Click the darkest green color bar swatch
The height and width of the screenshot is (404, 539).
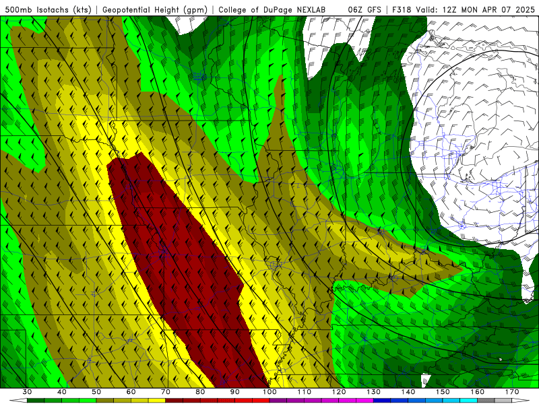coord(36,401)
